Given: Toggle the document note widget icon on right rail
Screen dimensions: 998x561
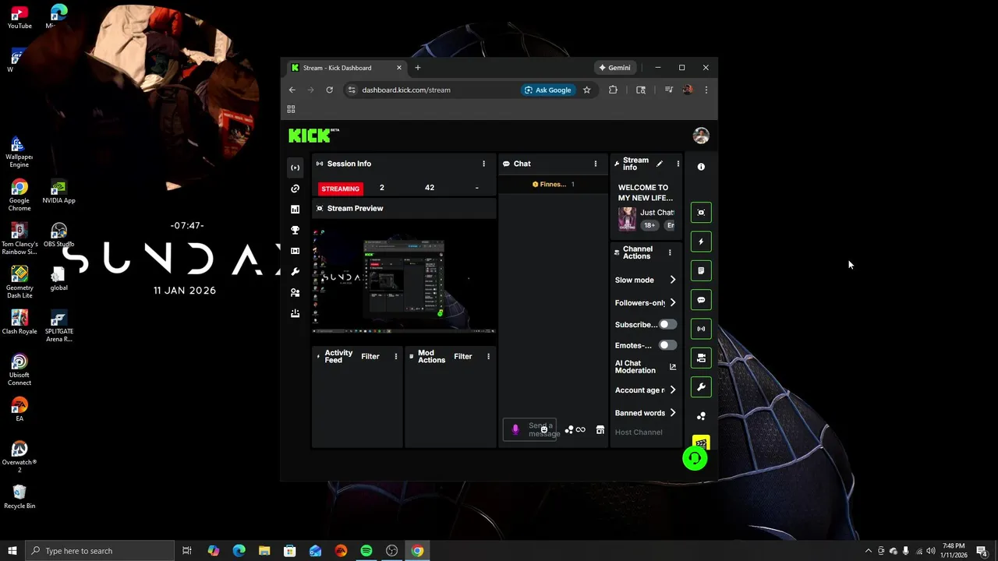Looking at the screenshot, I should click(701, 270).
